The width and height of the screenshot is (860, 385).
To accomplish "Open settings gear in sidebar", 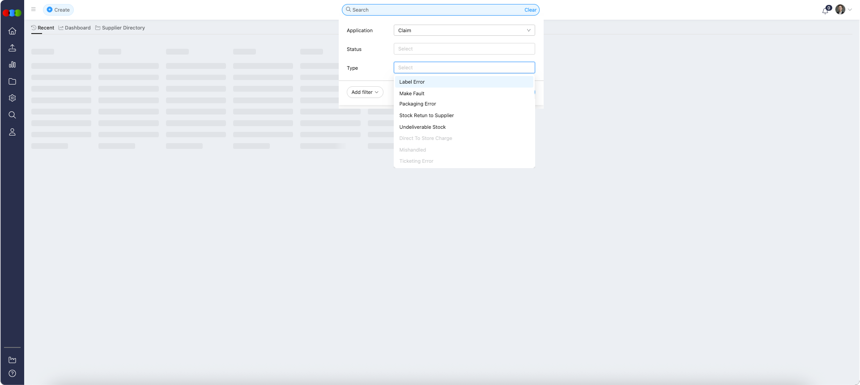I will (x=12, y=98).
